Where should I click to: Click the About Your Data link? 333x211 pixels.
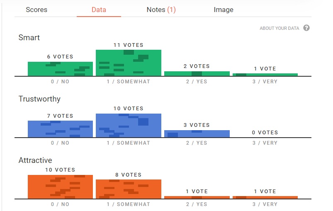click(279, 29)
